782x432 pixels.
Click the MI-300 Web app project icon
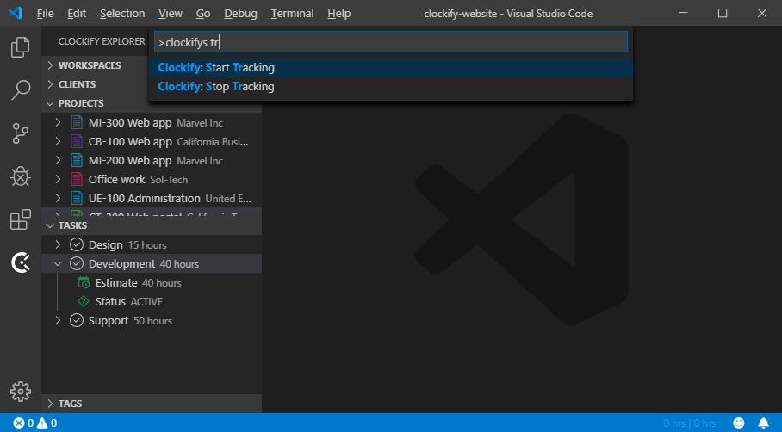tap(77, 122)
